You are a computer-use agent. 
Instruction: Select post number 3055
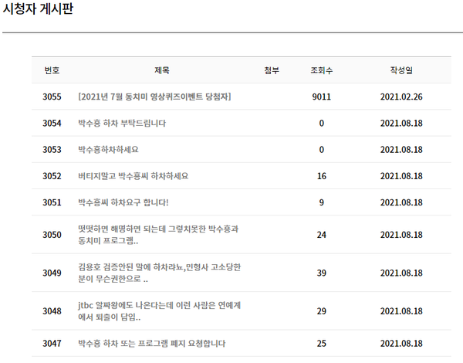(52, 97)
